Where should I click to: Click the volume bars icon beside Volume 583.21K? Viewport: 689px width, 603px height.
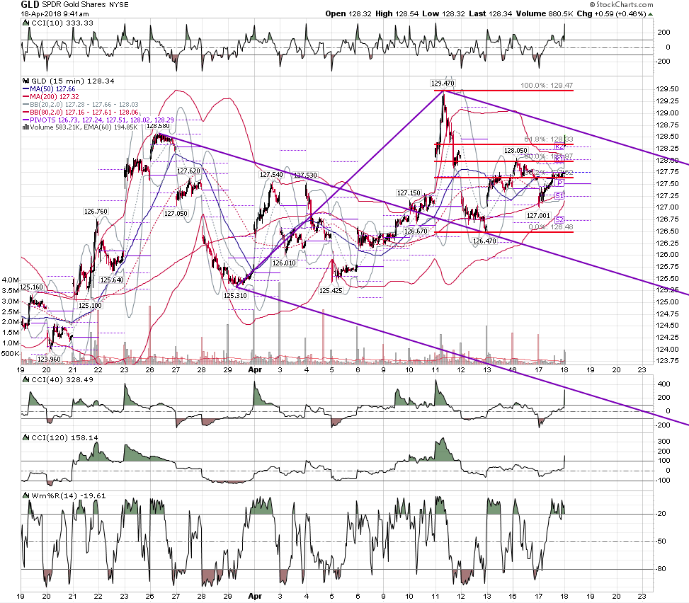coord(26,127)
